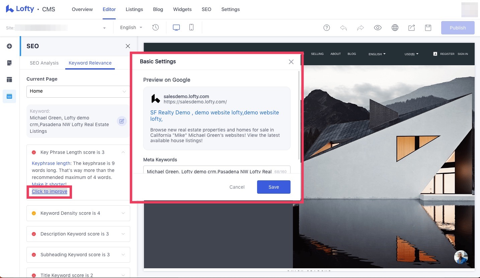Open the site selector dropdown
The image size is (480, 278).
click(56, 28)
